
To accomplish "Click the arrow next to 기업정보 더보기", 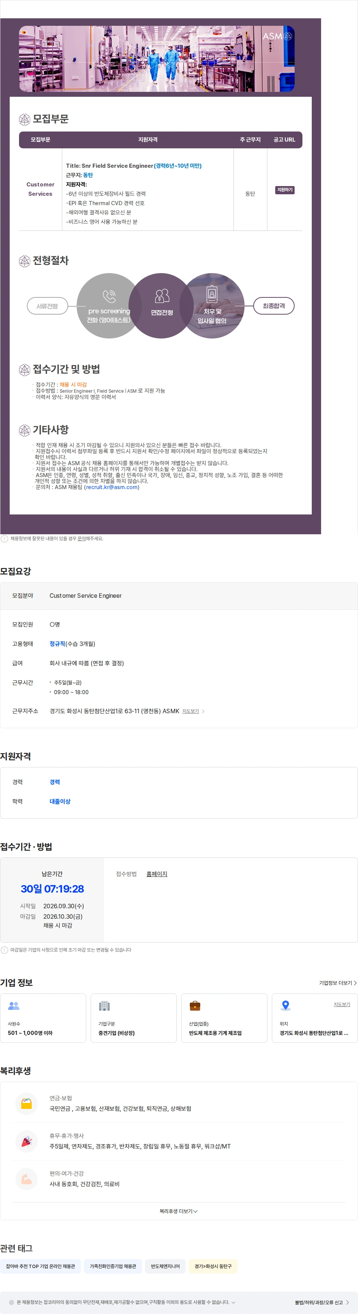I will click(355, 983).
